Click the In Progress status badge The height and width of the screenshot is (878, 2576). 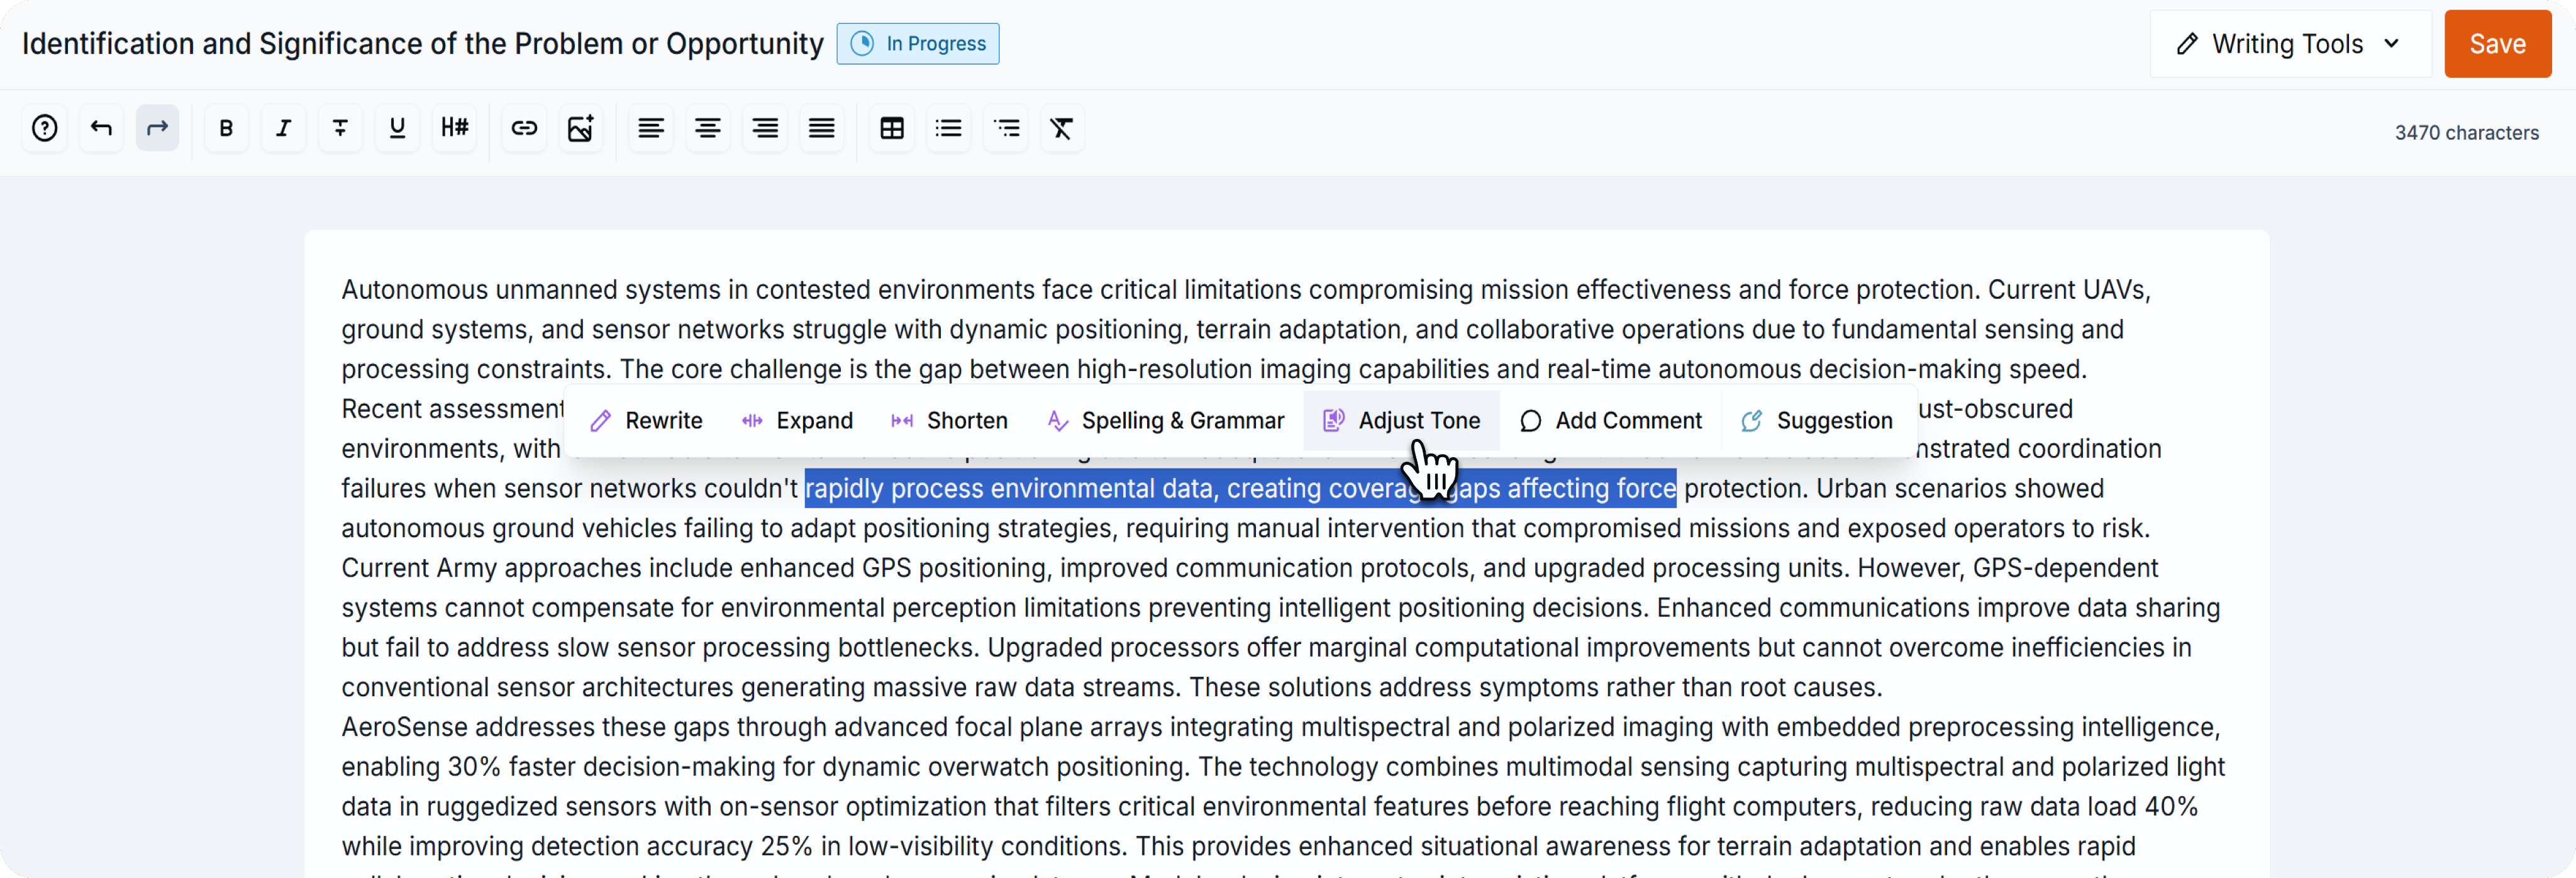click(x=918, y=44)
